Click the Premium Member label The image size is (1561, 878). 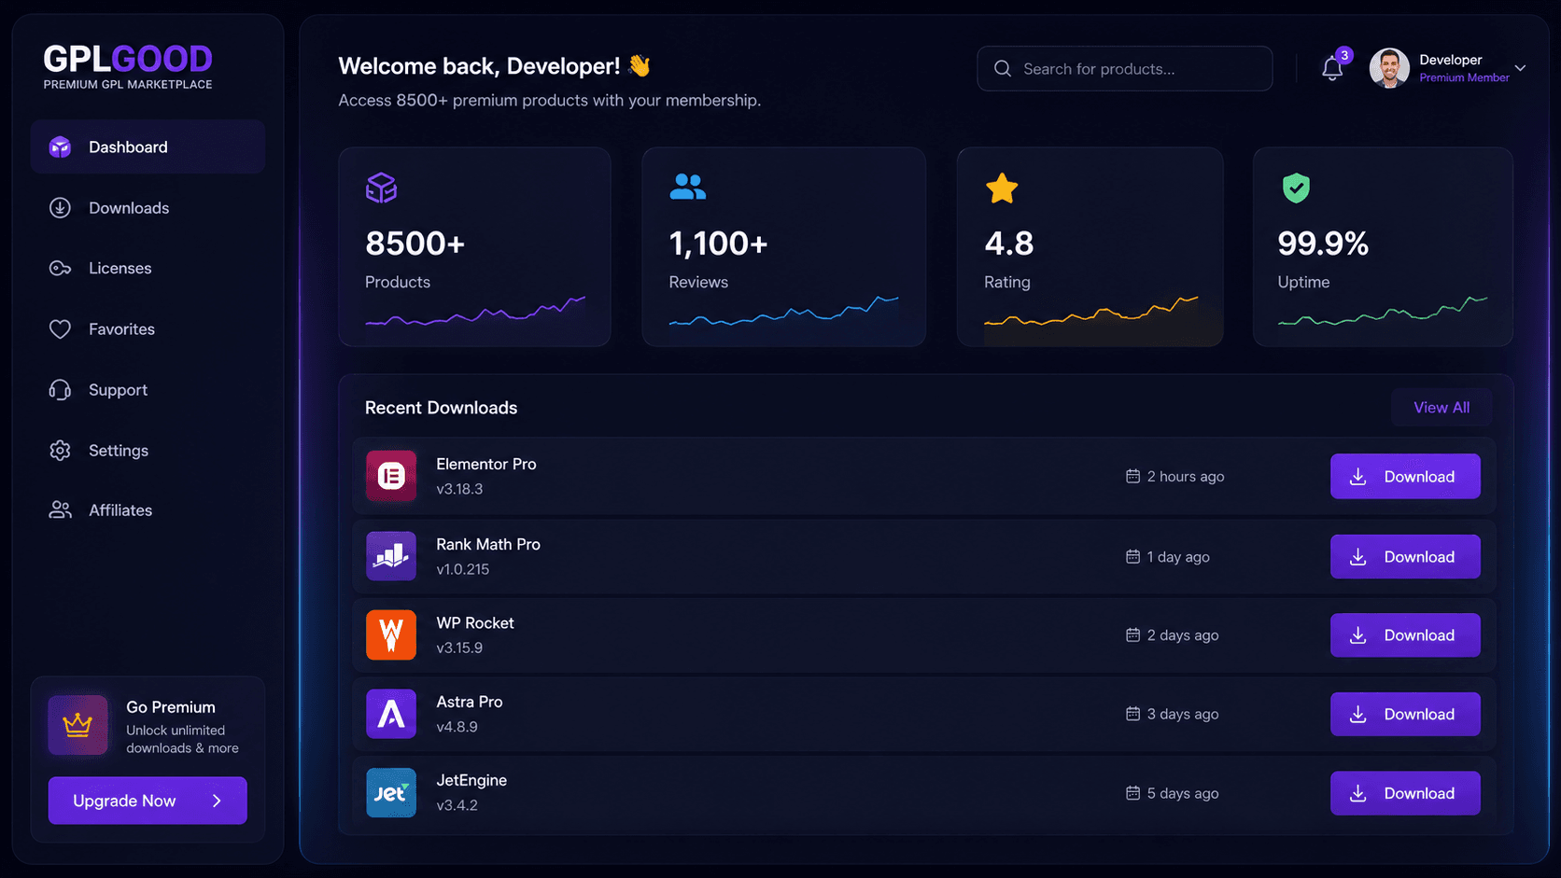(x=1464, y=78)
